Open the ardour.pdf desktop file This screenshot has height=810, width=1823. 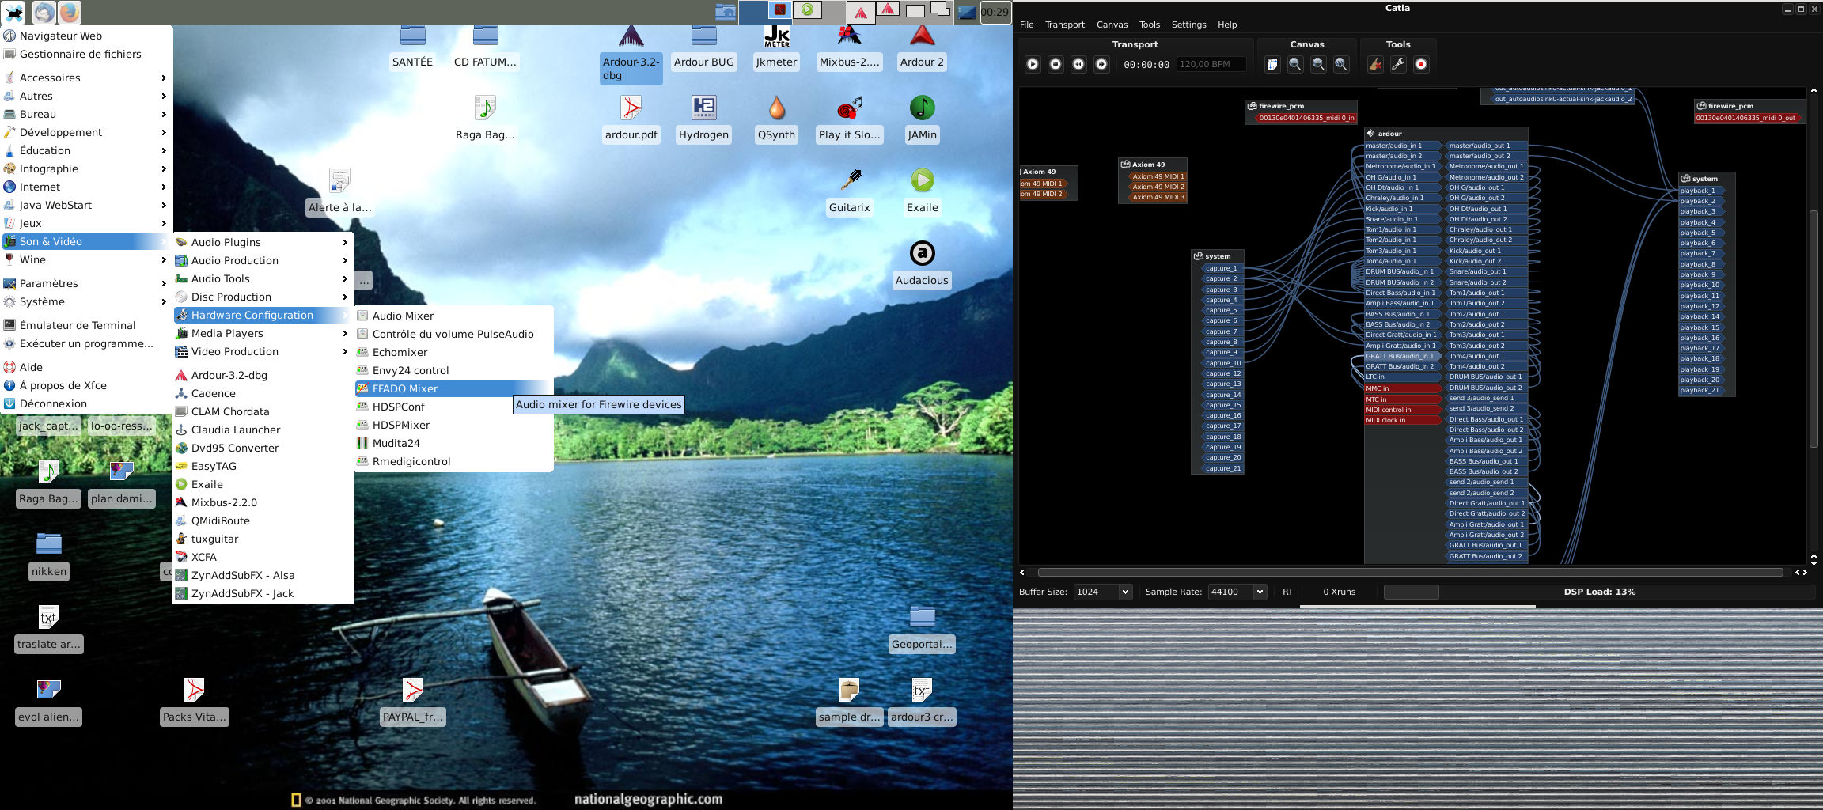(x=631, y=119)
